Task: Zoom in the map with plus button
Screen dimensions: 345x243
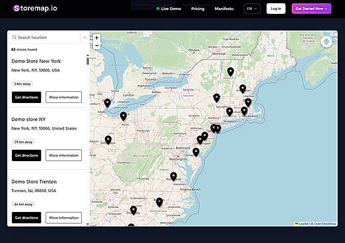Action: (96, 38)
